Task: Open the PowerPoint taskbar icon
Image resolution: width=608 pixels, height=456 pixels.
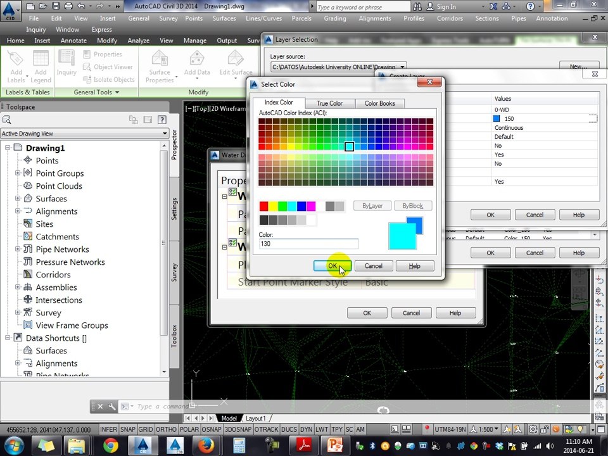Action: tap(335, 445)
